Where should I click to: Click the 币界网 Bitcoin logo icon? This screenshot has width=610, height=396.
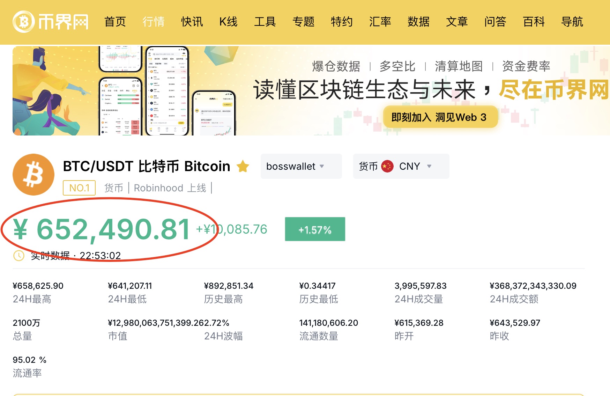point(24,22)
